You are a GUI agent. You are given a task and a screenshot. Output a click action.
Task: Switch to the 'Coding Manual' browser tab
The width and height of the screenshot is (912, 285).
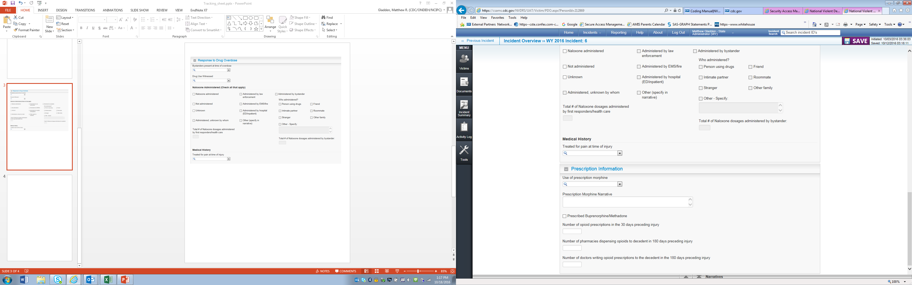click(703, 11)
